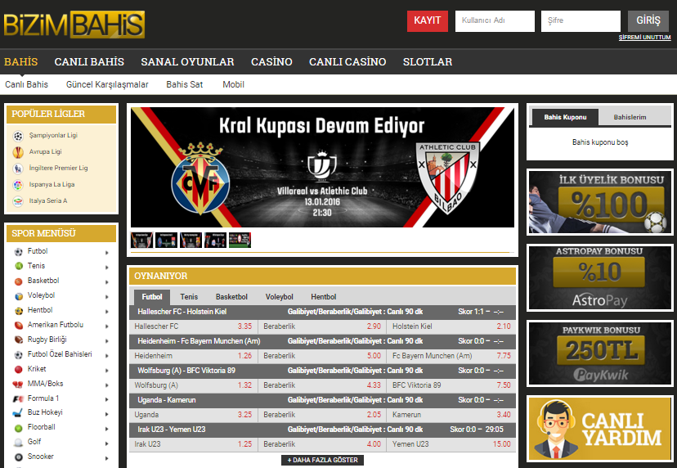Switch to the Voleybol tab in Oynanıyor
The height and width of the screenshot is (468, 677).
click(x=280, y=297)
